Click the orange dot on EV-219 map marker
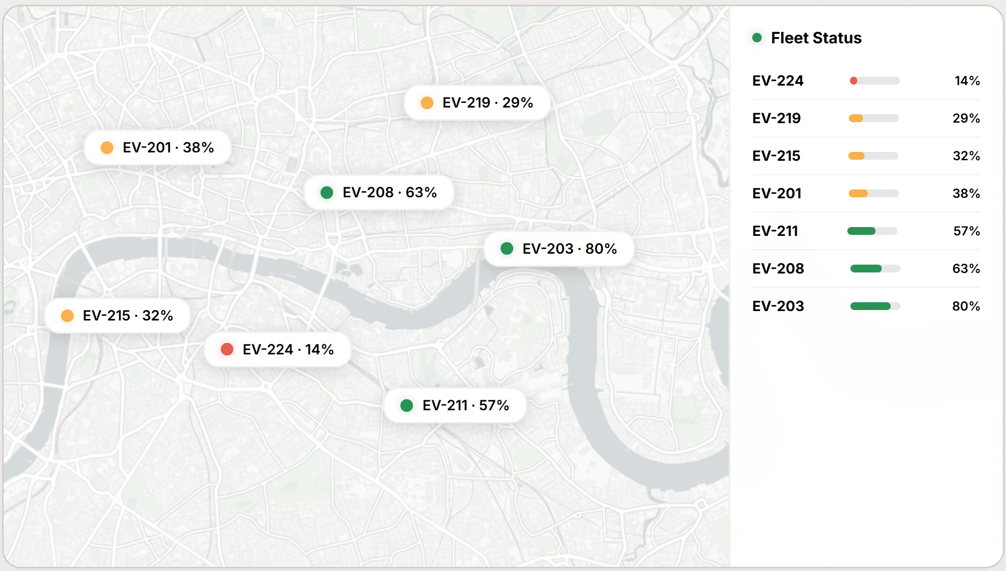The image size is (1006, 571). 427,103
